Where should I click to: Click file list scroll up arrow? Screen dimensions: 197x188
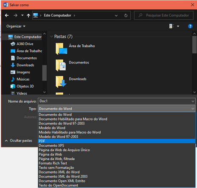[194, 34]
